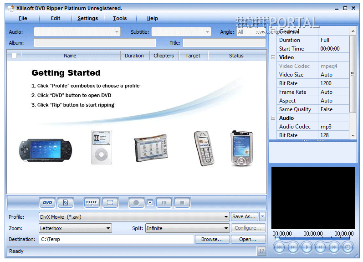Click the open IFO file icon

[x=66, y=203]
